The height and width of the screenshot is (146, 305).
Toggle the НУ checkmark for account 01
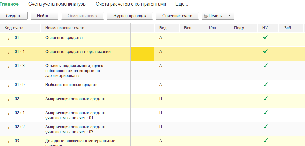pyautogui.click(x=265, y=37)
